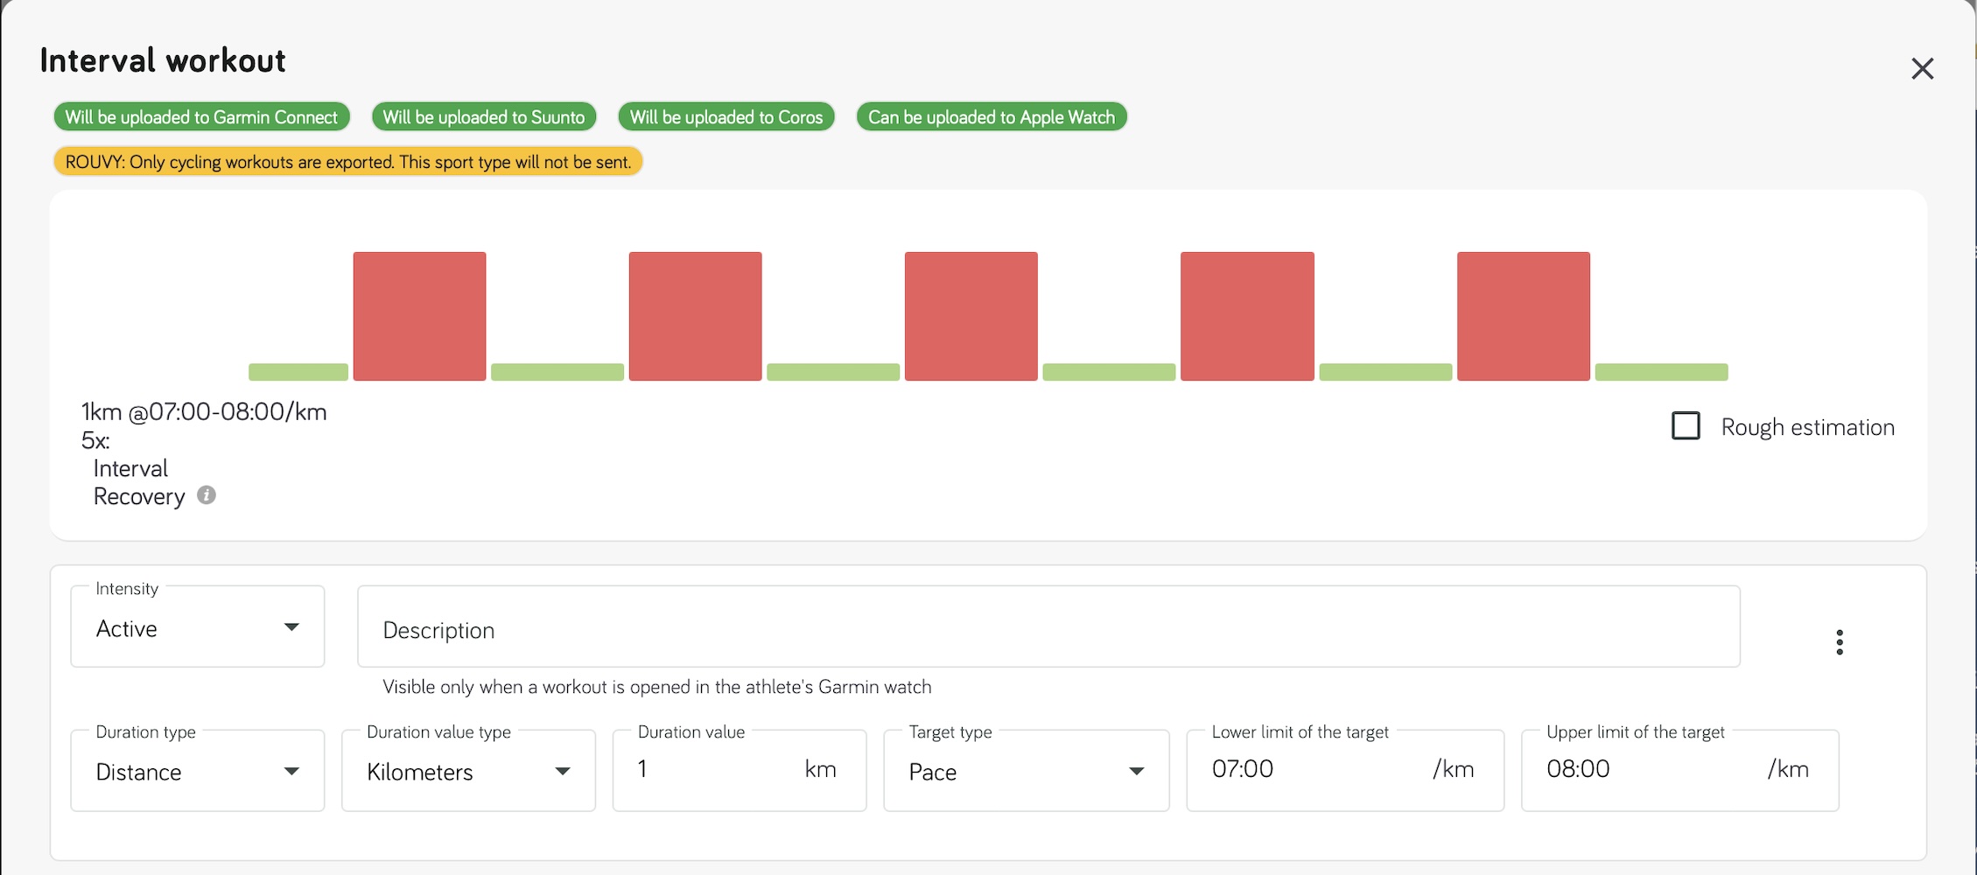This screenshot has width=1977, height=875.
Task: Select the last red interval block in chart
Action: [1524, 317]
